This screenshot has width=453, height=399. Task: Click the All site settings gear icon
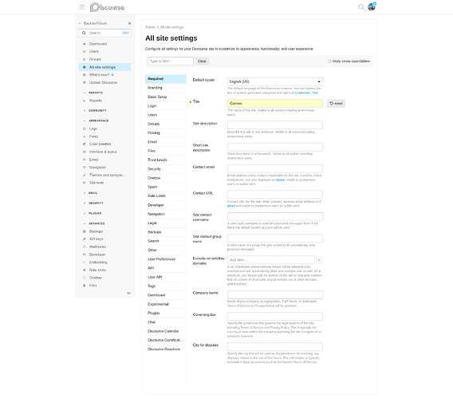(x=85, y=67)
